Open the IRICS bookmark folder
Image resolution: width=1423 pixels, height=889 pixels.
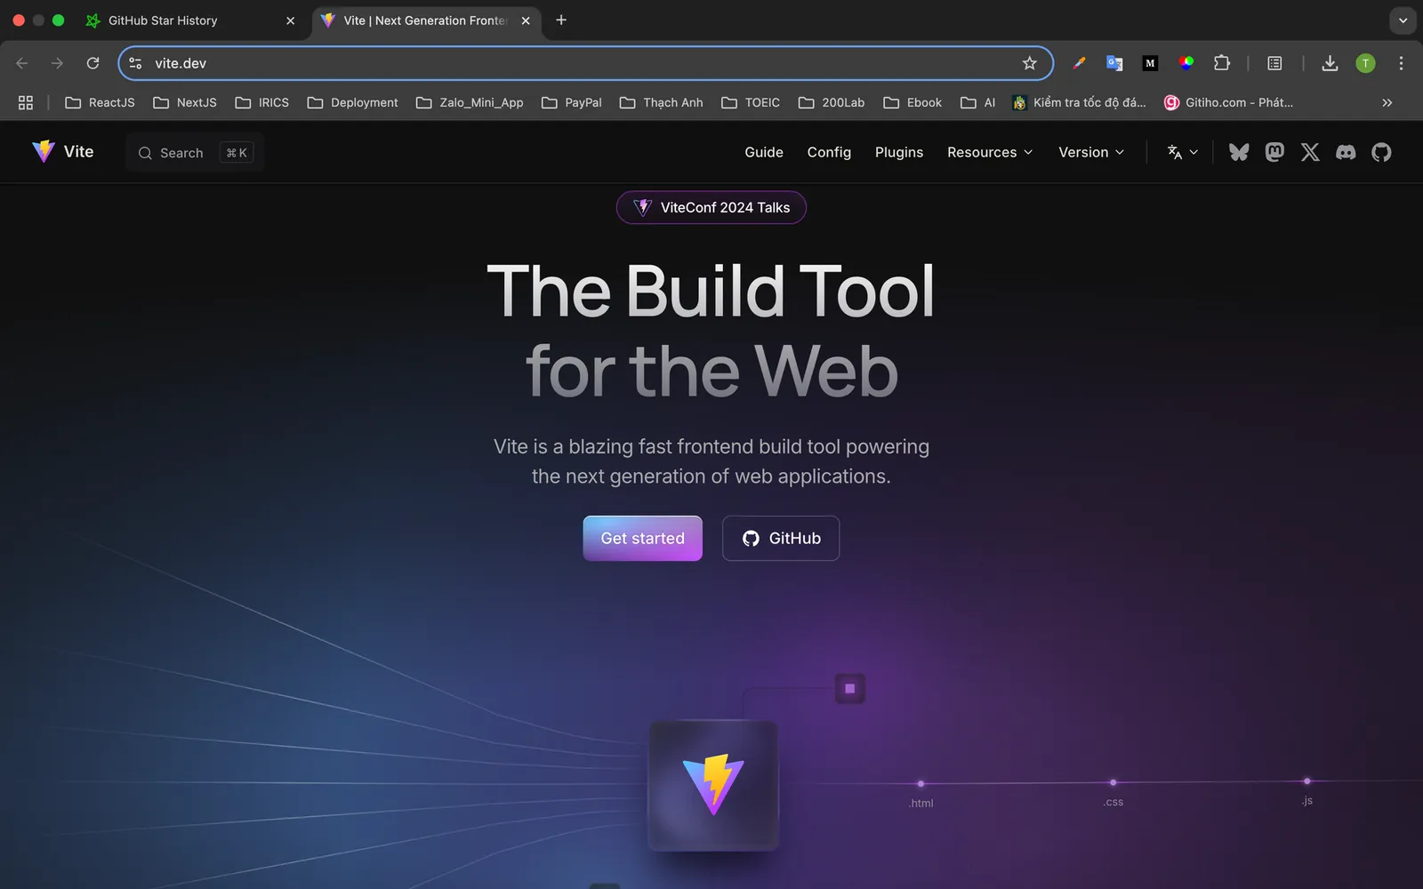(261, 102)
